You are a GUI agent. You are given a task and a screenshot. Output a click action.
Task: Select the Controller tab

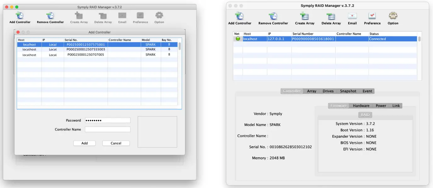(292, 91)
